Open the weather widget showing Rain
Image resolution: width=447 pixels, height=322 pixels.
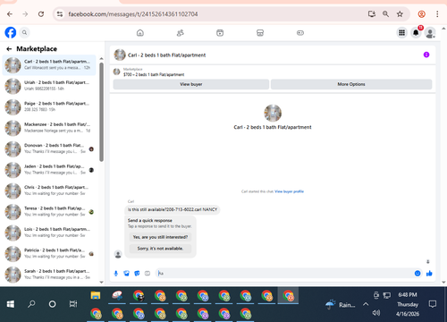[x=341, y=304]
